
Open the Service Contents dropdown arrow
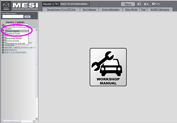[x=27, y=26]
